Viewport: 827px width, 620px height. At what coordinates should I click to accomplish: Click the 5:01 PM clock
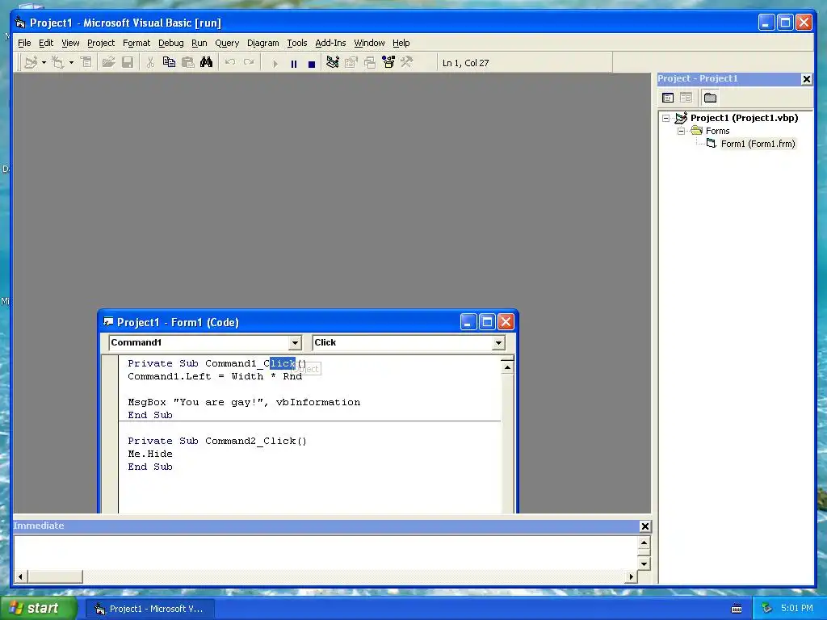796,609
